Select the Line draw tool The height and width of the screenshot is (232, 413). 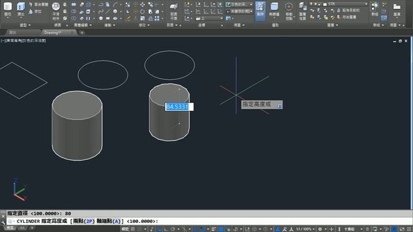coord(108,12)
